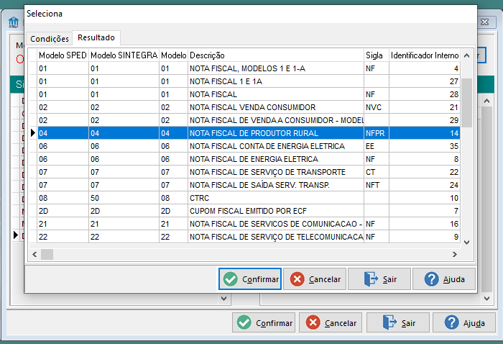Click the Modelo SINTEGRA cell showing 50
Image resolution: width=503 pixels, height=344 pixels.
coord(124,198)
